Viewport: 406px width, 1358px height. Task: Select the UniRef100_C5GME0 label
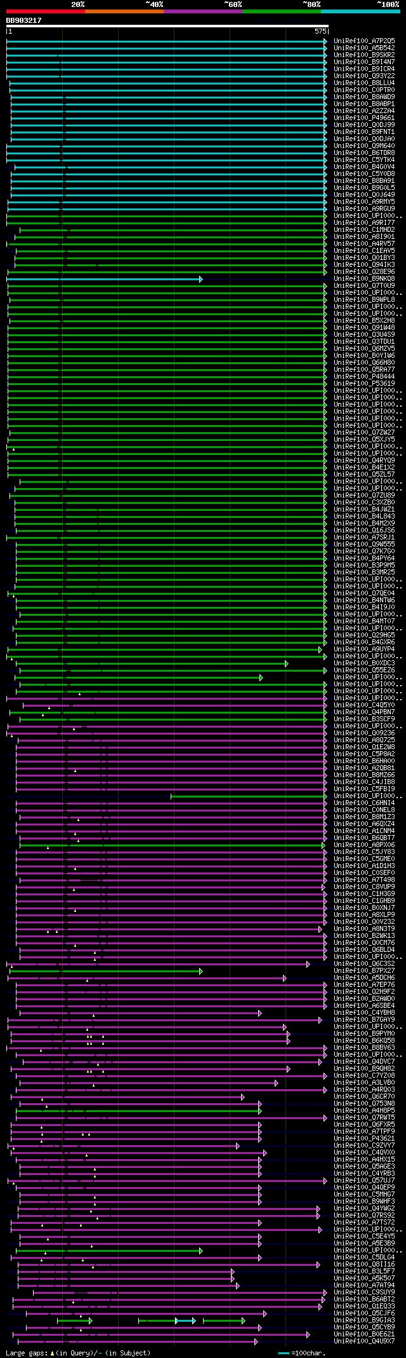(364, 859)
